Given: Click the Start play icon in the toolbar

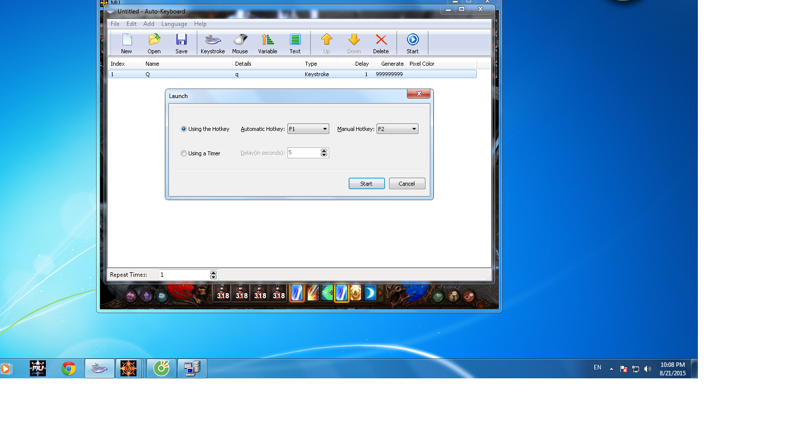Looking at the screenshot, I should [413, 43].
